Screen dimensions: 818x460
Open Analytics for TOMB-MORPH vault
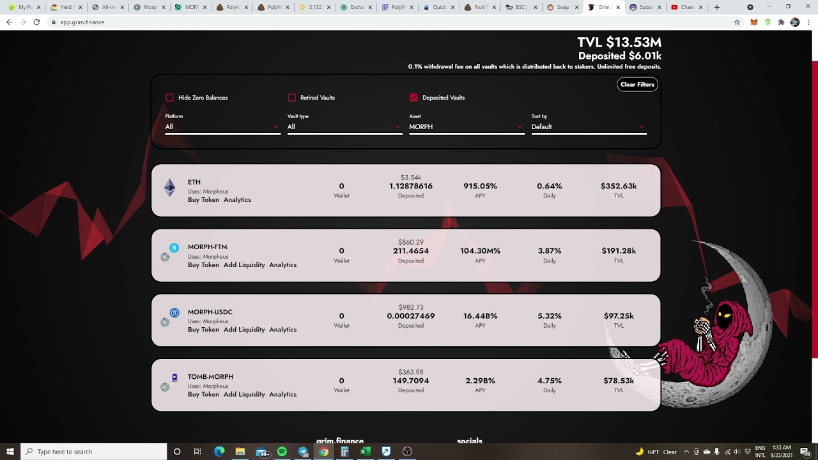pos(282,394)
